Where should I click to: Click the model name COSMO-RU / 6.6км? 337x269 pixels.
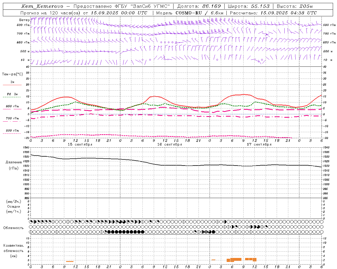pos(200,13)
